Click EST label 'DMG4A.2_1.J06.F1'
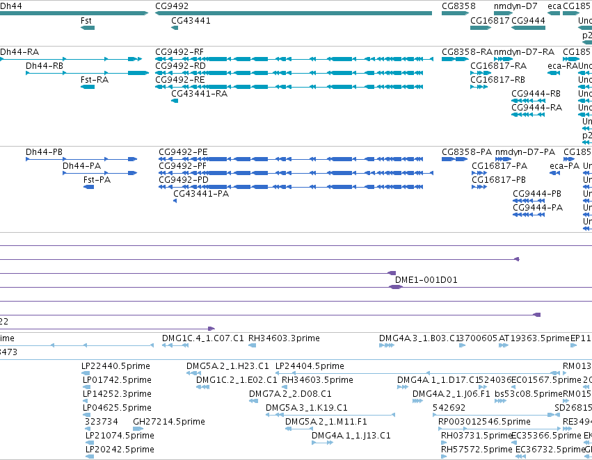 coord(451,395)
